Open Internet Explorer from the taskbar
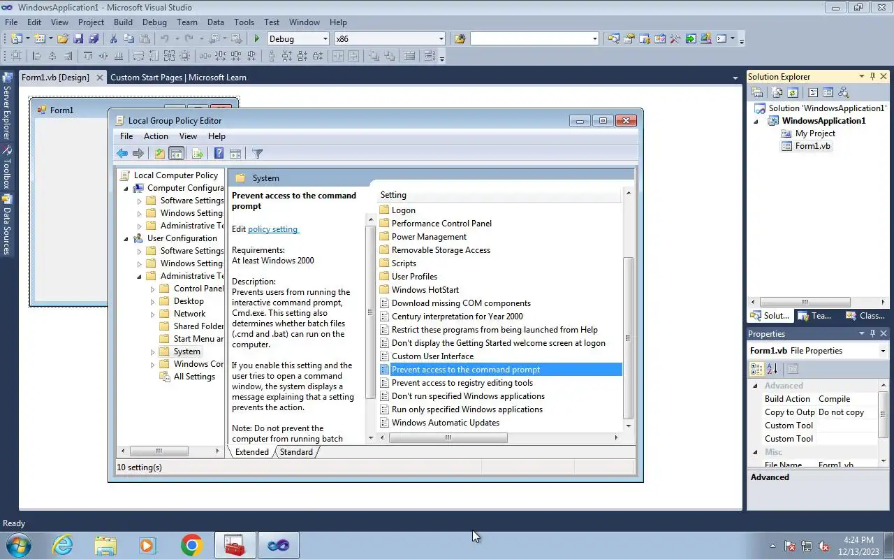 [x=62, y=545]
